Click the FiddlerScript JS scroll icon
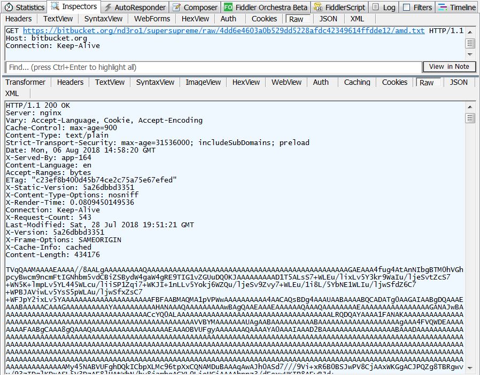 coord(318,7)
